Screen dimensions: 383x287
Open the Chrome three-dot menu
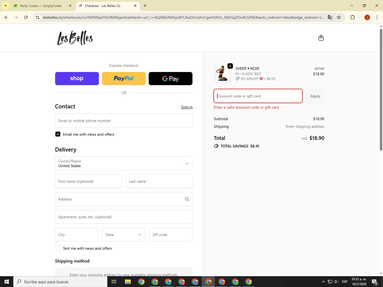click(377, 17)
